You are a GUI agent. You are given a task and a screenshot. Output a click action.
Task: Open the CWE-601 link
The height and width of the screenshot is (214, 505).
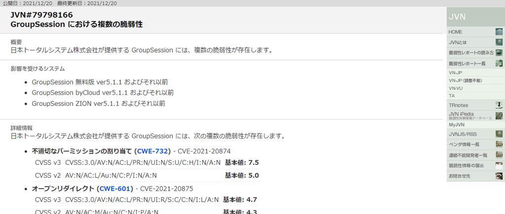(x=114, y=188)
